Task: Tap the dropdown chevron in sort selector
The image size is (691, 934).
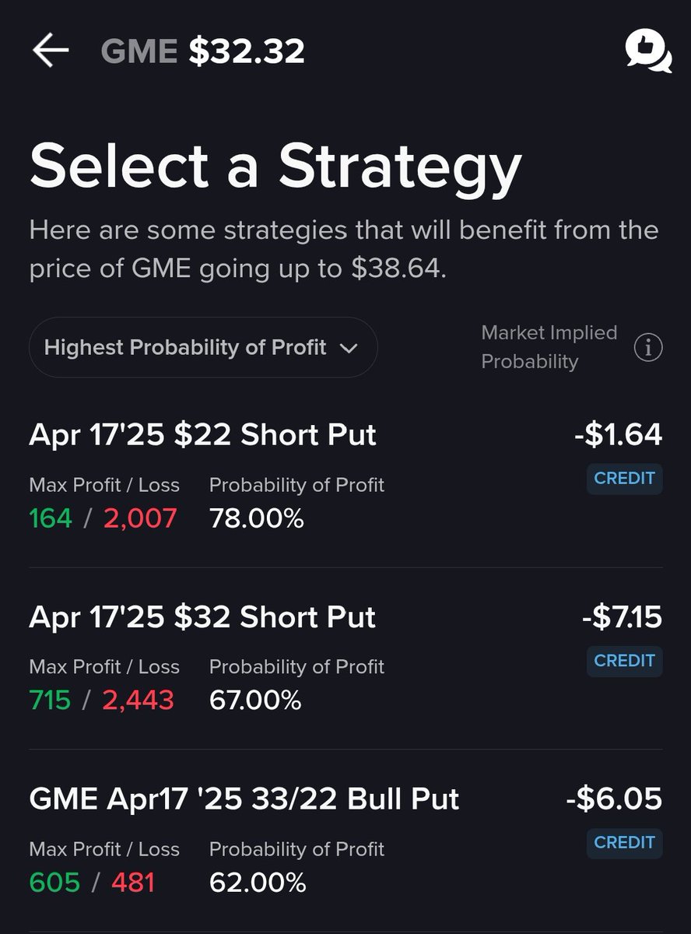Action: [349, 349]
